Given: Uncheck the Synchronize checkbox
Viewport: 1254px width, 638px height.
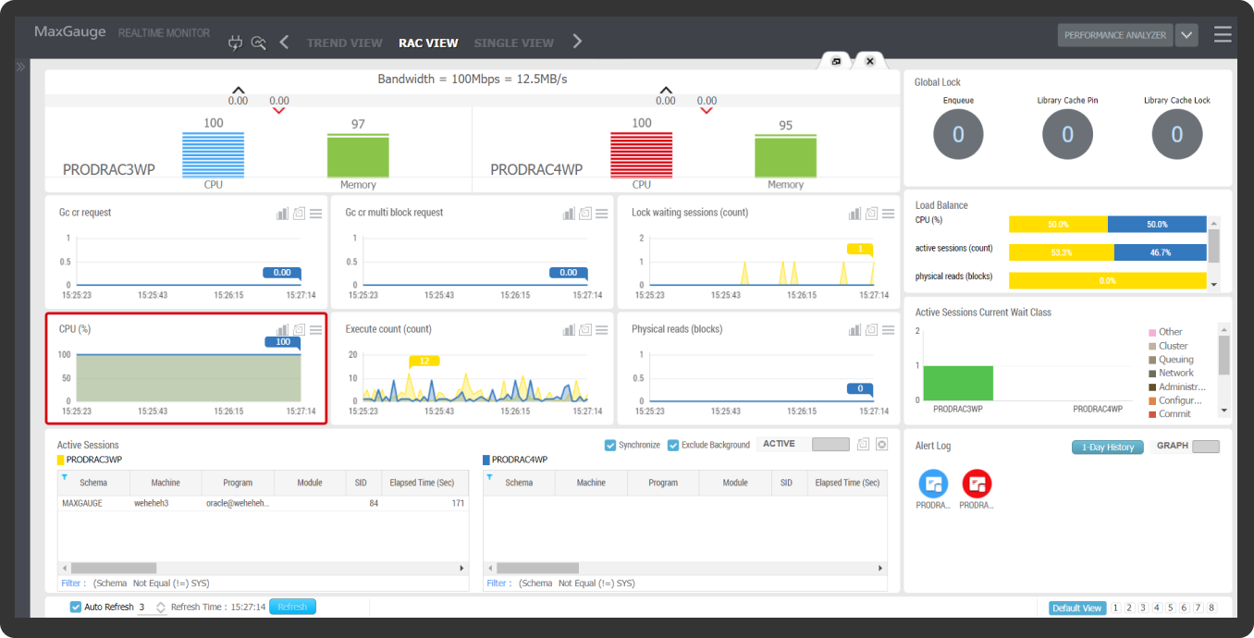Looking at the screenshot, I should point(610,445).
